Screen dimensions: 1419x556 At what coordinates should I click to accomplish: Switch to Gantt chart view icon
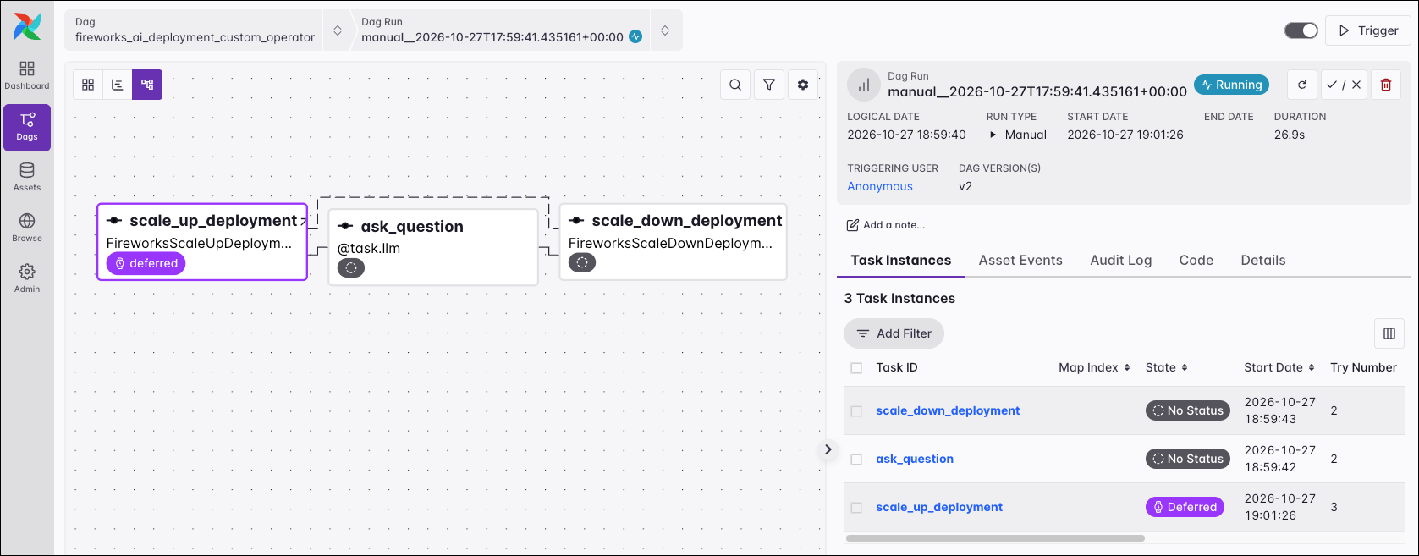click(118, 85)
